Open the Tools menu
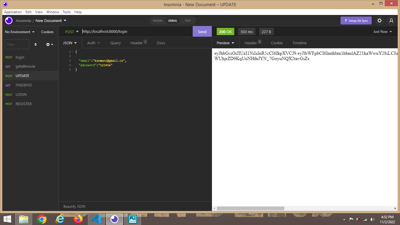 pos(66,12)
